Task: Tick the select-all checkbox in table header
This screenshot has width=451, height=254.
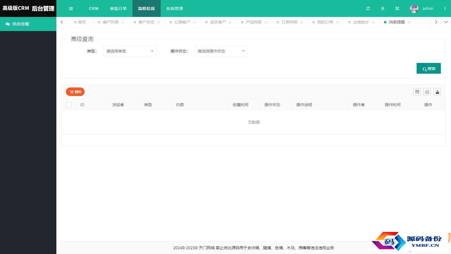Action: [x=69, y=105]
